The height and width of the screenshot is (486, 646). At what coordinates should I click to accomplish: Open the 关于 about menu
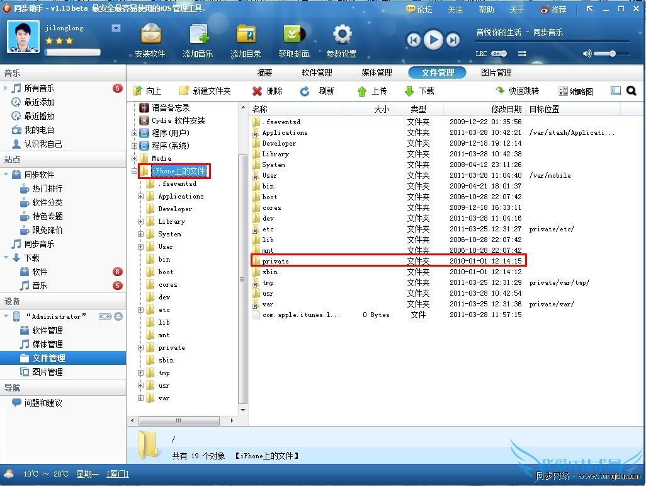coord(517,9)
